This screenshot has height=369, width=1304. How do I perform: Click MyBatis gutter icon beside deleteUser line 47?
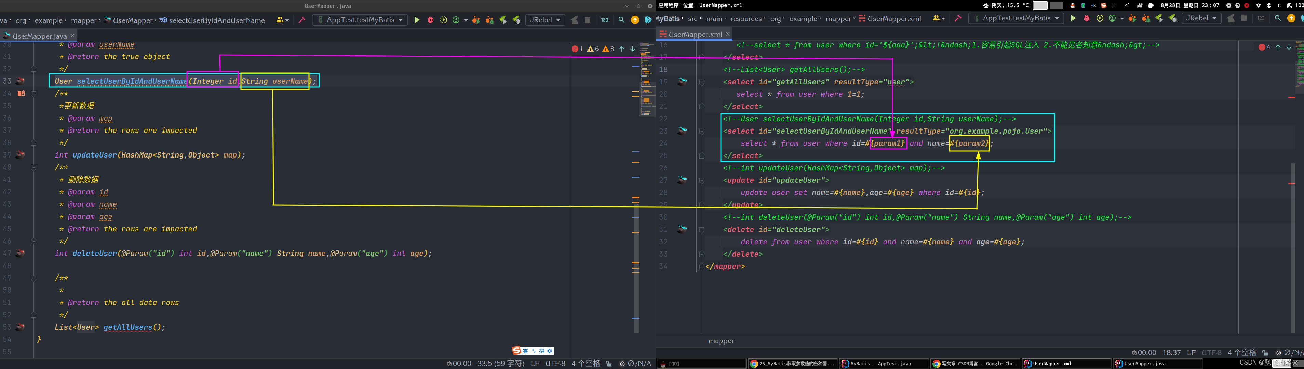pyautogui.click(x=20, y=253)
